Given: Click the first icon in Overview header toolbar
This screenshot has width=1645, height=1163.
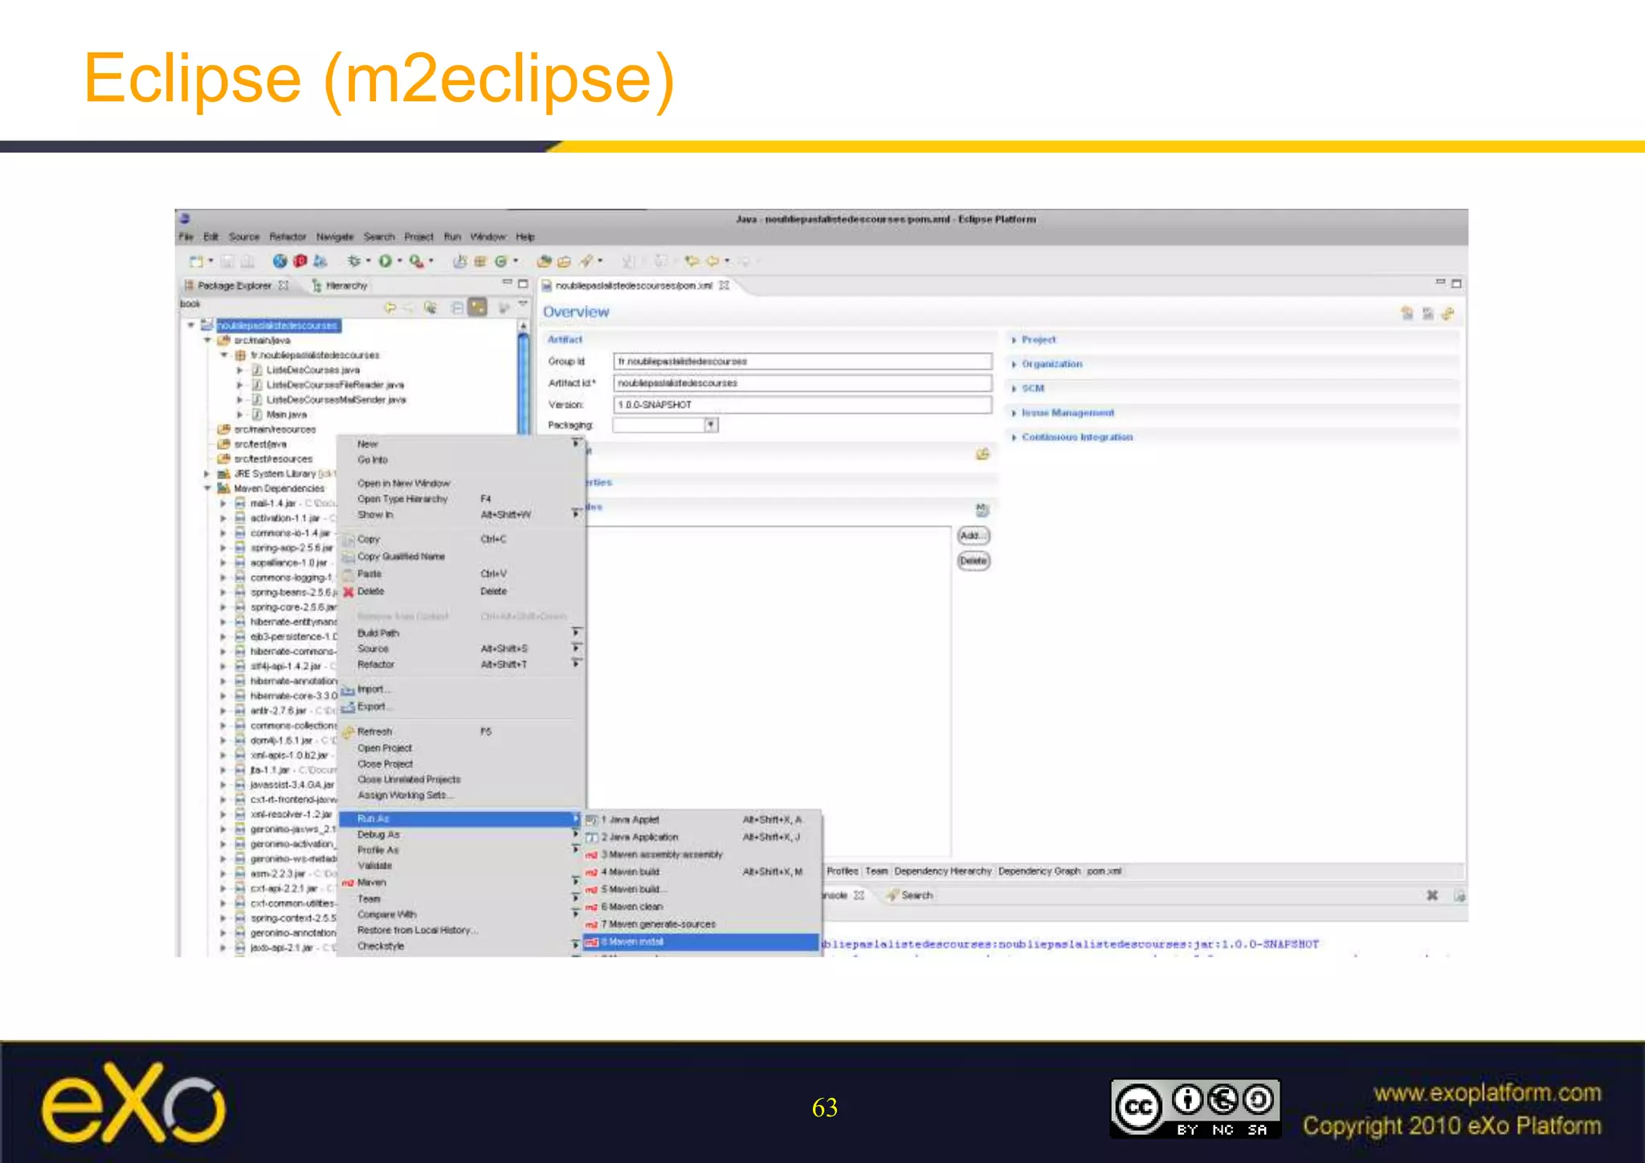Looking at the screenshot, I should tap(1407, 313).
